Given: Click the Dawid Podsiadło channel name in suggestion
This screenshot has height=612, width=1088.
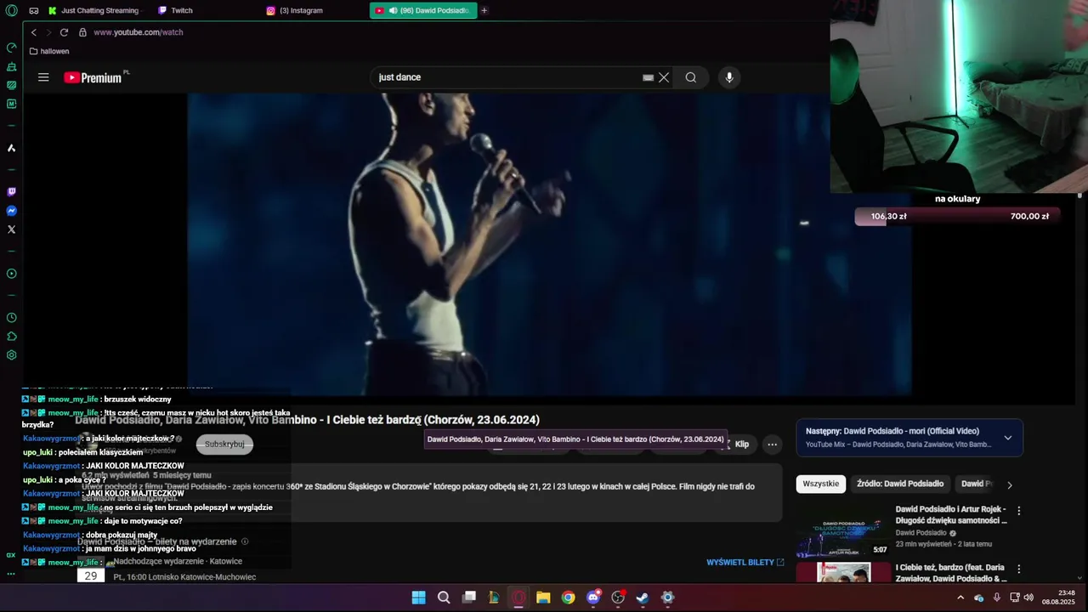Looking at the screenshot, I should click(921, 533).
